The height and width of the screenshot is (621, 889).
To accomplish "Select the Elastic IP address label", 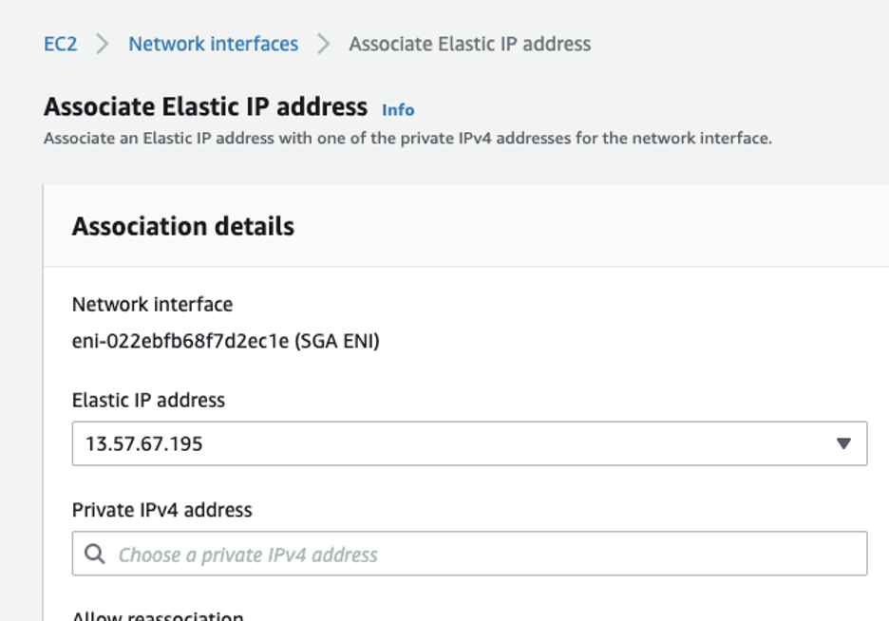I will click(147, 401).
